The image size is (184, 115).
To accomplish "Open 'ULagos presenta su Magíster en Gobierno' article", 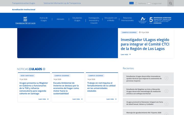I will [x=34, y=88].
